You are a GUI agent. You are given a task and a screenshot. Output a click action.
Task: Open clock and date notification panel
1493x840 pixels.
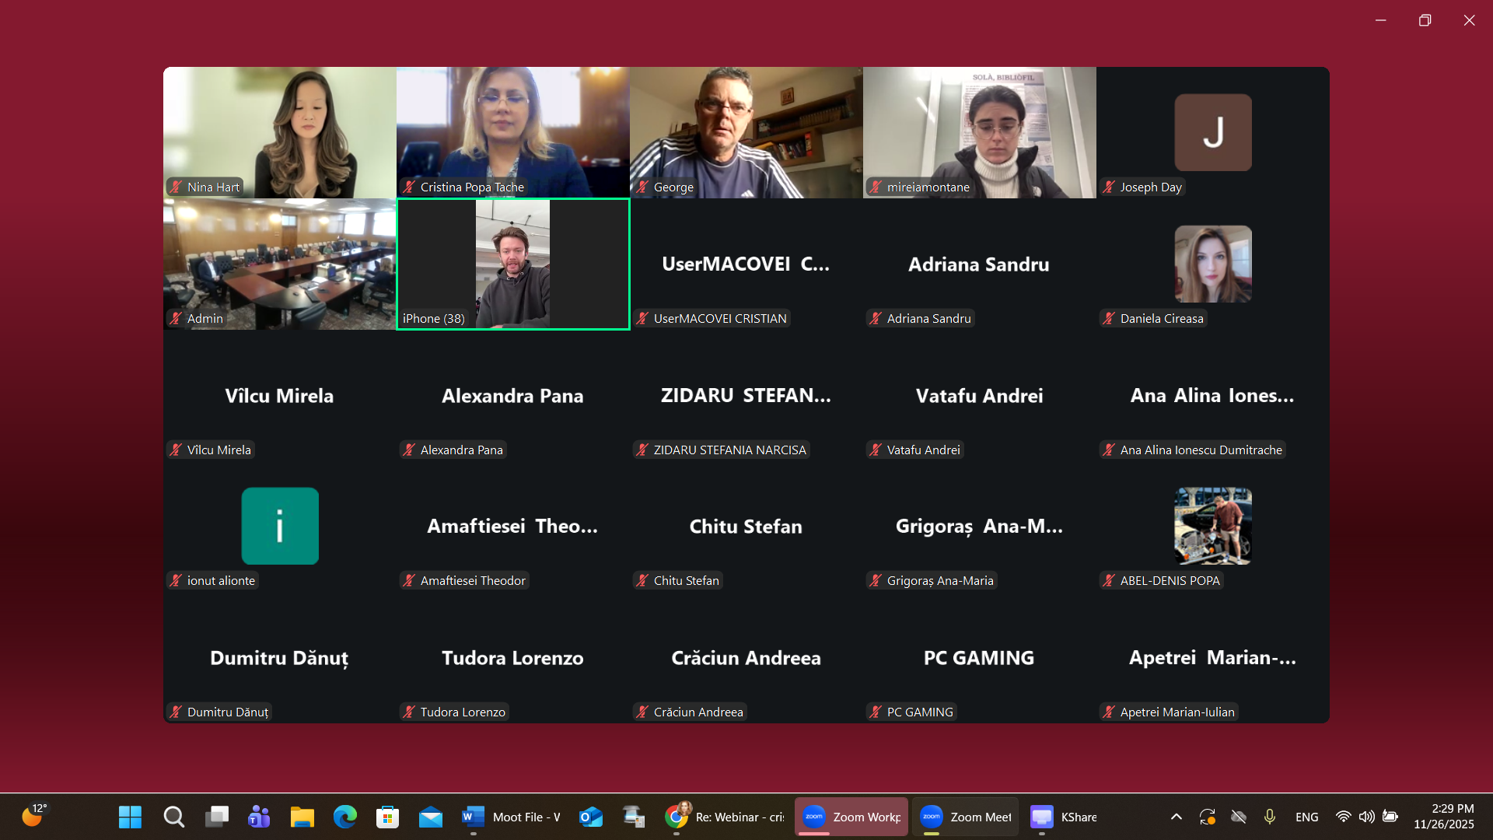(x=1443, y=817)
